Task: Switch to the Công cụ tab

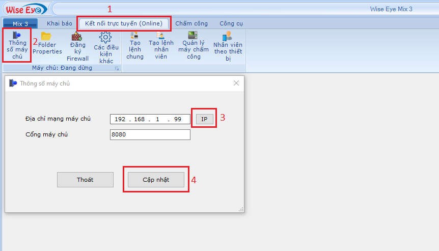Action: 231,23
